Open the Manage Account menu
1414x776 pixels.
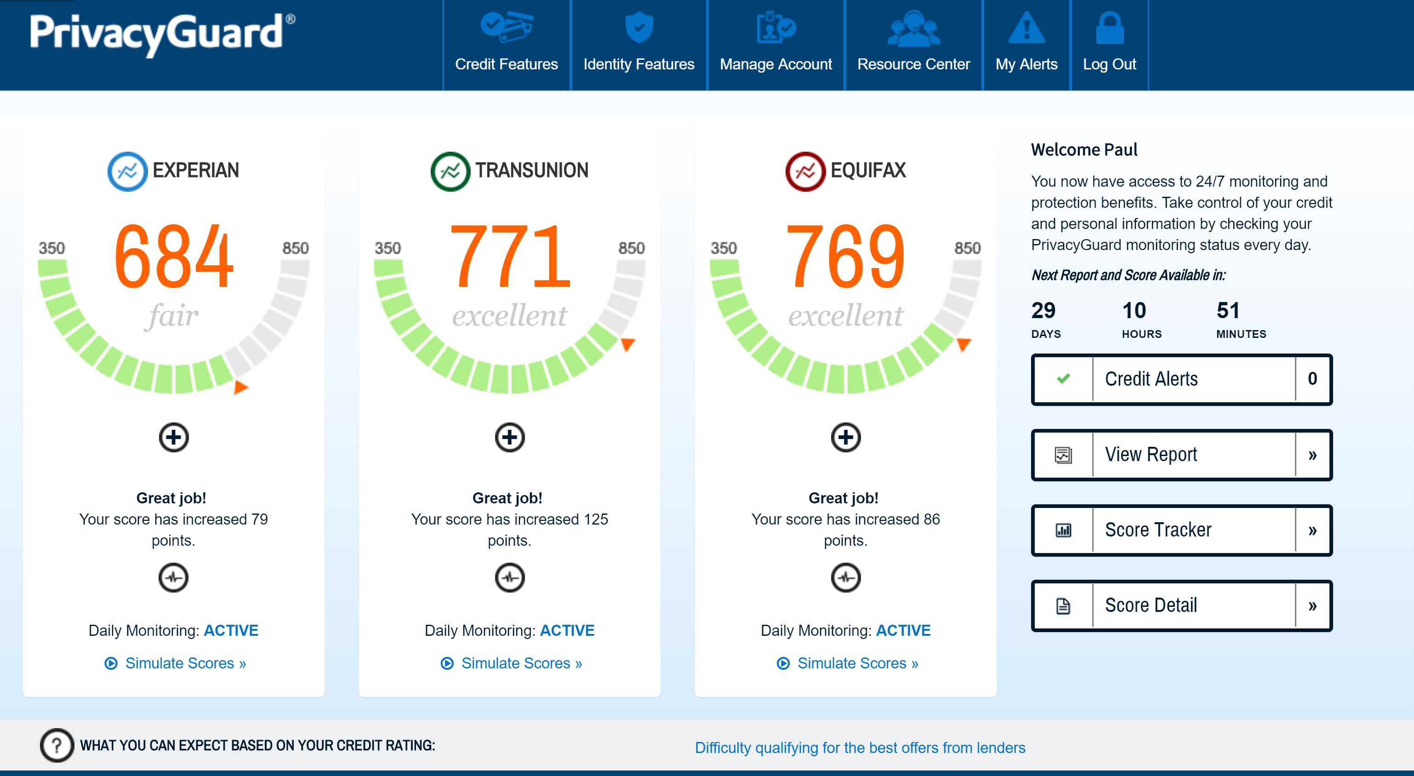(x=775, y=45)
